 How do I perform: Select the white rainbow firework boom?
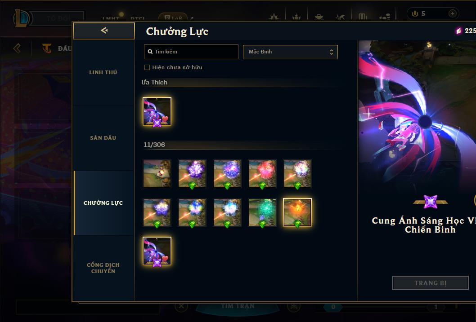pos(297,174)
